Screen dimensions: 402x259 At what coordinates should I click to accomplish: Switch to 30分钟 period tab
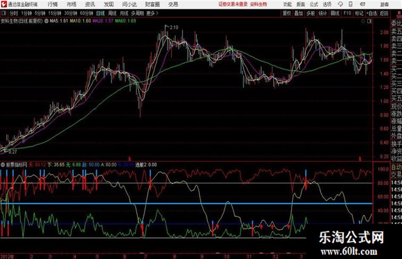pos(71,13)
